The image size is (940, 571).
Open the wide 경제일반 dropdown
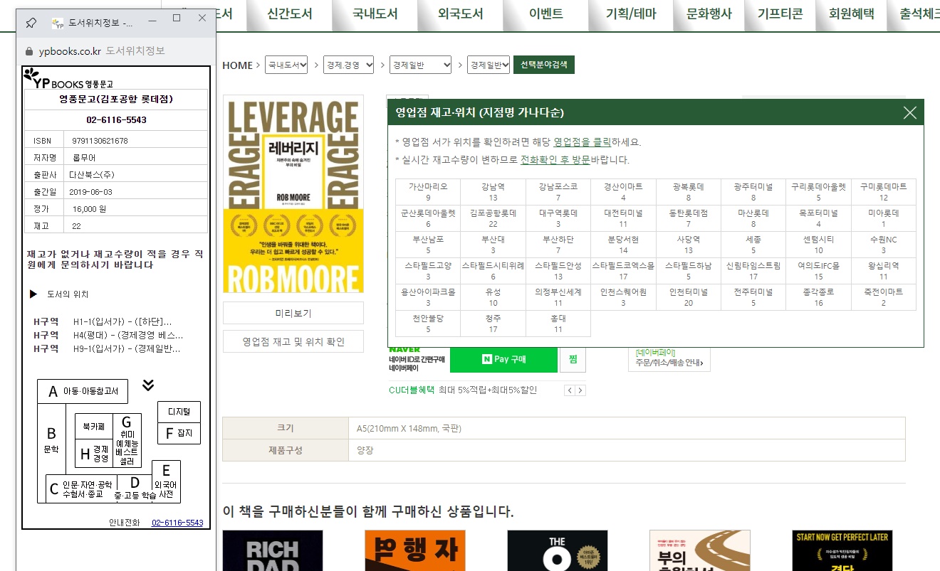click(420, 65)
